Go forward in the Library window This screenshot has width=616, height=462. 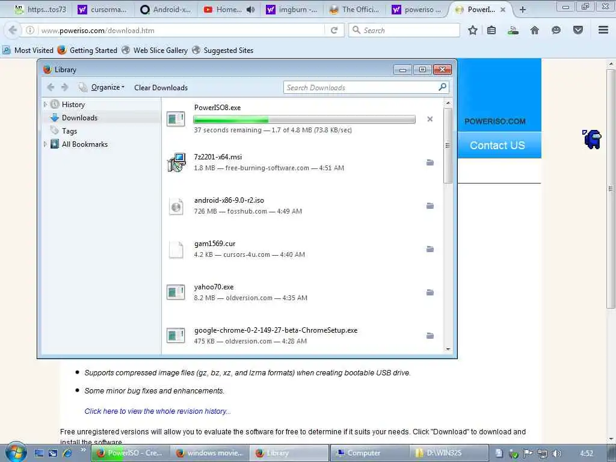[x=65, y=87]
